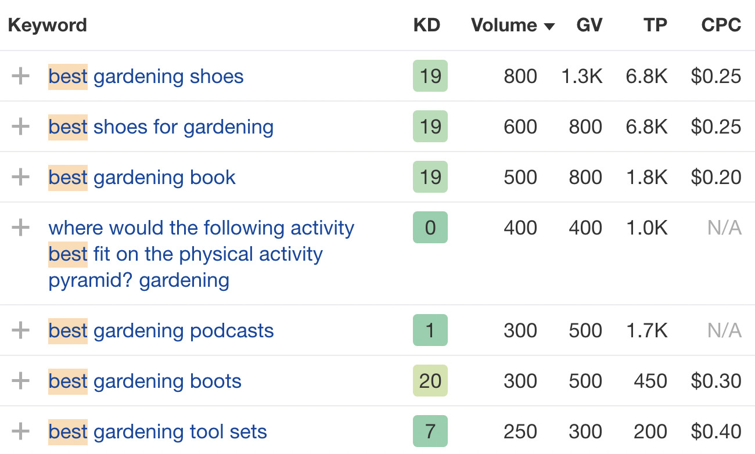
Task: Click the Keyword column header
Action: [46, 25]
